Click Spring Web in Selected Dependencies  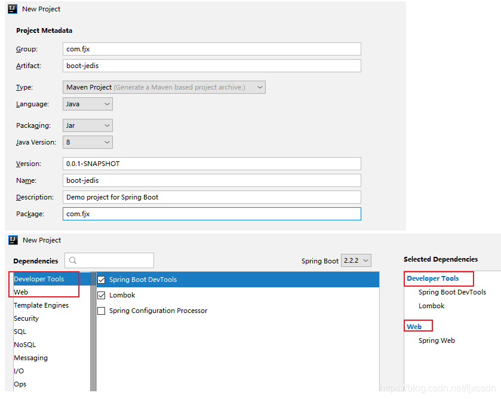437,340
